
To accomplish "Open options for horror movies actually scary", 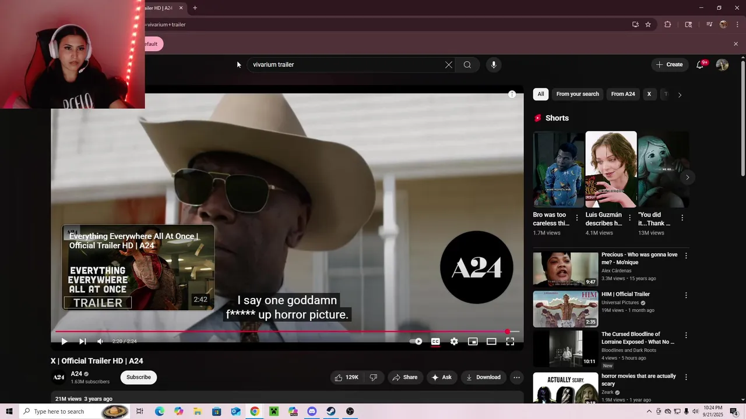I will [686, 377].
